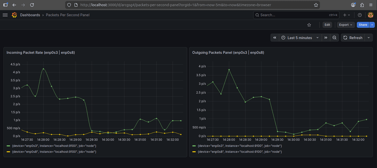Image resolution: width=377 pixels, height=168 pixels.
Task: Open Share options arrow dropdown
Action: (x=372, y=25)
